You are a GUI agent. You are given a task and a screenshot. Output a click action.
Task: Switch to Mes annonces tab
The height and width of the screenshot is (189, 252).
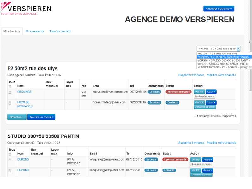point(35,31)
